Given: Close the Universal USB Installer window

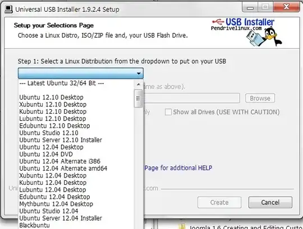Looking at the screenshot, I should [x=286, y=7].
